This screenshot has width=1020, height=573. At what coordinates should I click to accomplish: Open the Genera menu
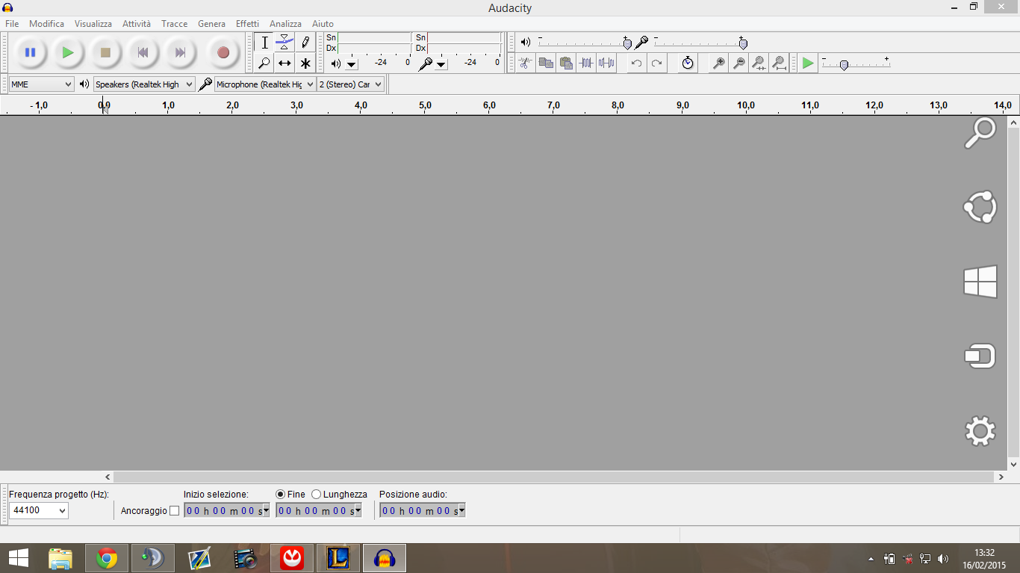click(212, 24)
